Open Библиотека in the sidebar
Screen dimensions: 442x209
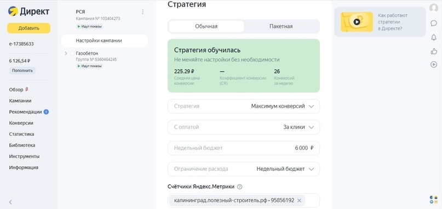(x=22, y=145)
